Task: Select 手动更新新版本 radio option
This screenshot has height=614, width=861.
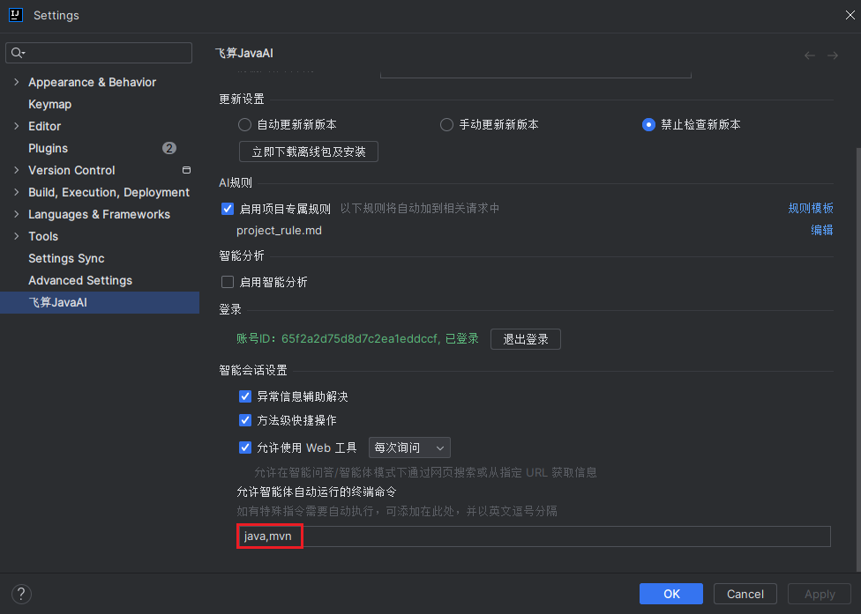Action: point(446,125)
